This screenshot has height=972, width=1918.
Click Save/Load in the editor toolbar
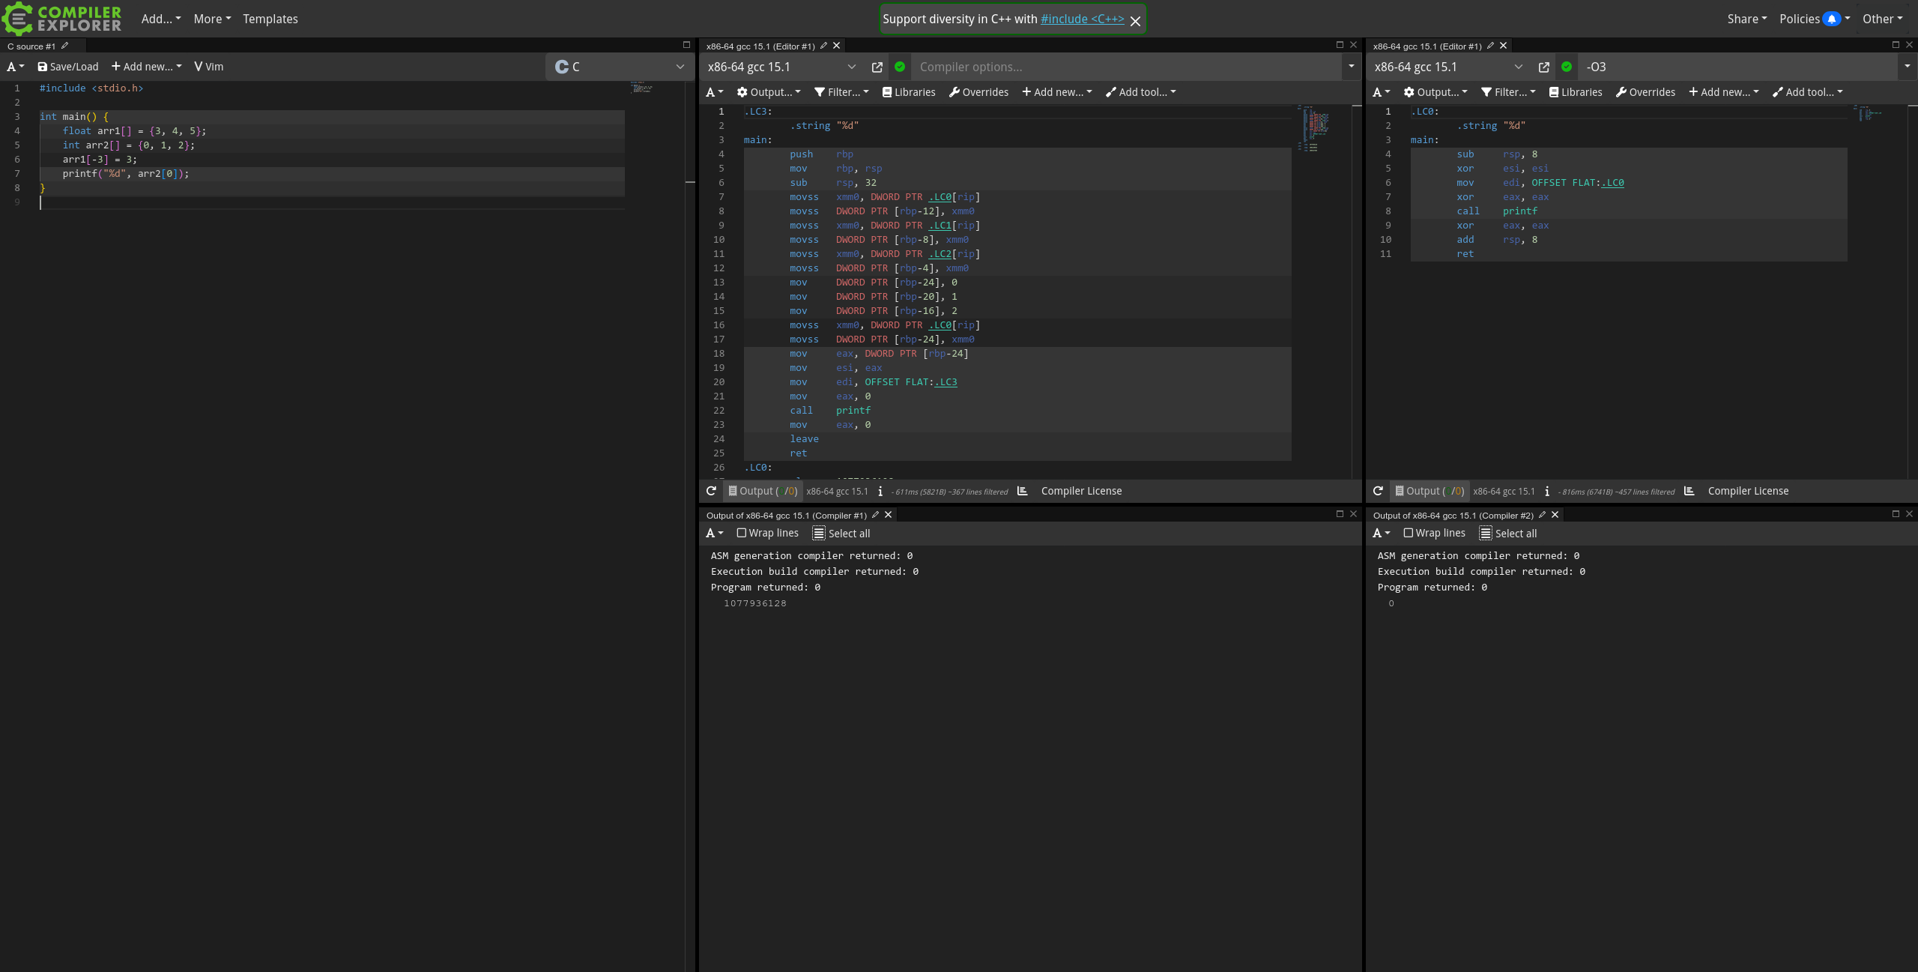coord(68,67)
